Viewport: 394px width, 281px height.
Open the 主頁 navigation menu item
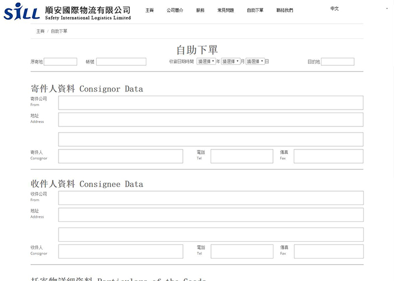coord(150,10)
